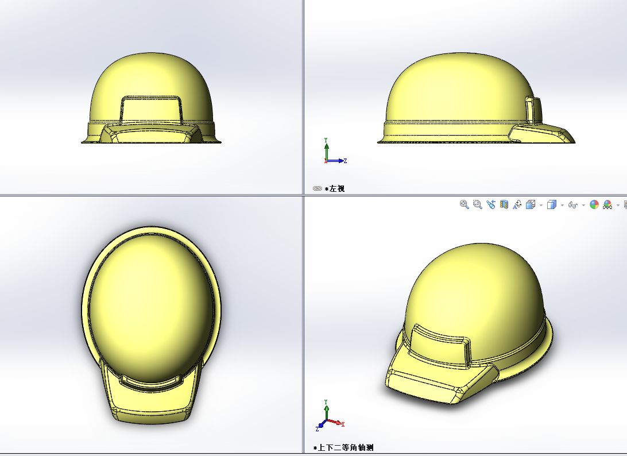Select the Zoom to Area tool

click(477, 204)
